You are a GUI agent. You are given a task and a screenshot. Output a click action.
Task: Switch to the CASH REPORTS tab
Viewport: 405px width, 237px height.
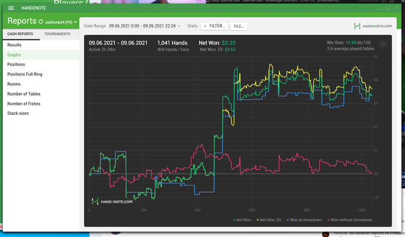20,34
